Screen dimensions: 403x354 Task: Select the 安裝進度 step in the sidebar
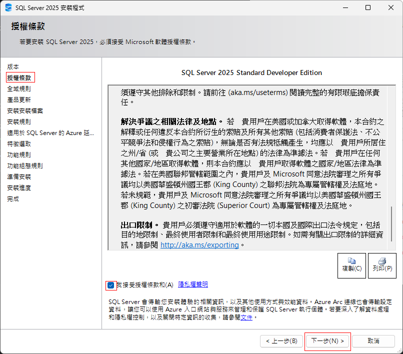[19, 188]
